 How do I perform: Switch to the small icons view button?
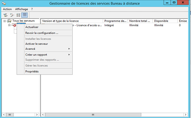(12, 15)
